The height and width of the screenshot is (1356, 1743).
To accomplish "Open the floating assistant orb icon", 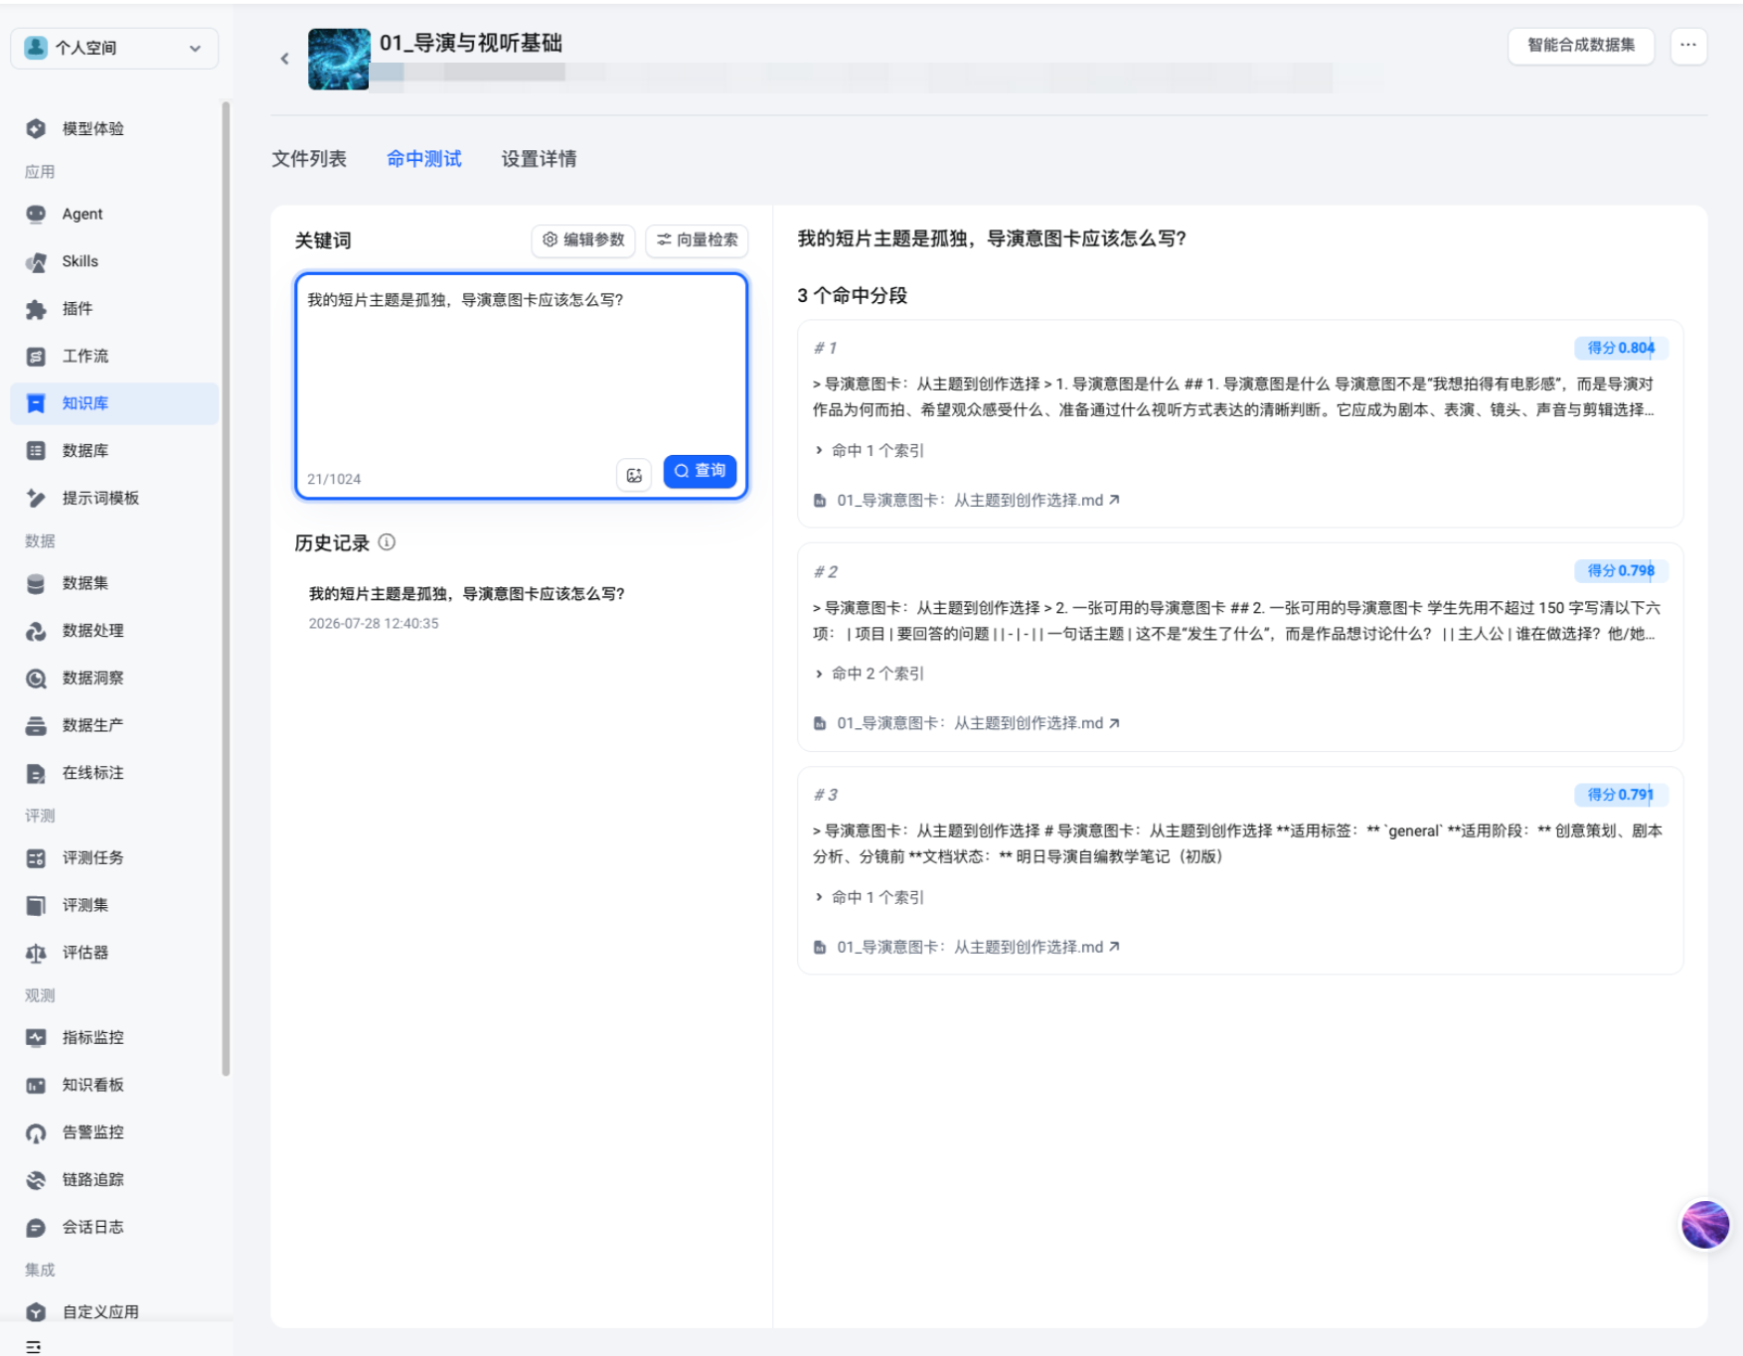I will pyautogui.click(x=1704, y=1224).
